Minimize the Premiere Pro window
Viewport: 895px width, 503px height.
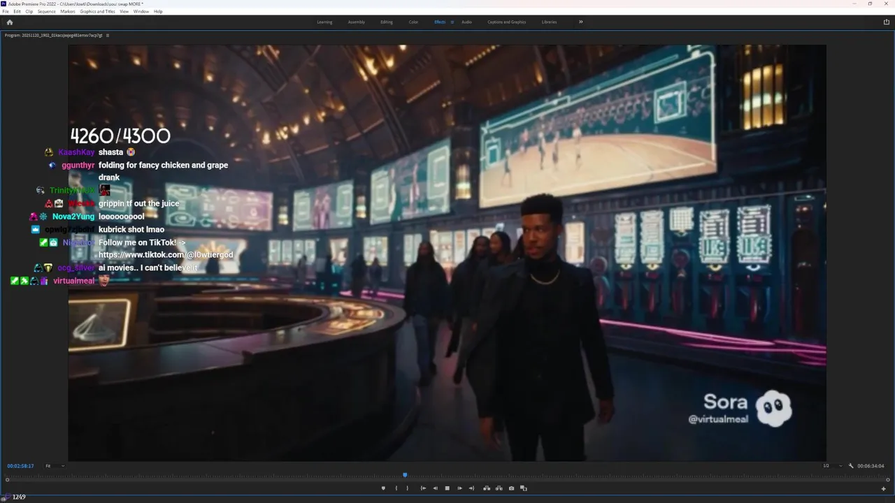point(854,3)
